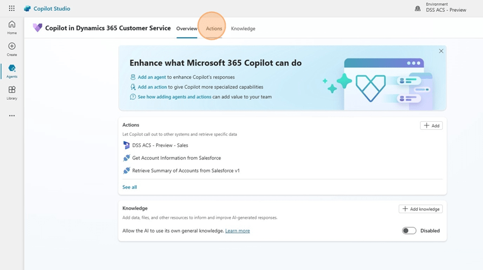Open Get Account Information from Salesforce action
The height and width of the screenshot is (270, 483).
tap(176, 158)
